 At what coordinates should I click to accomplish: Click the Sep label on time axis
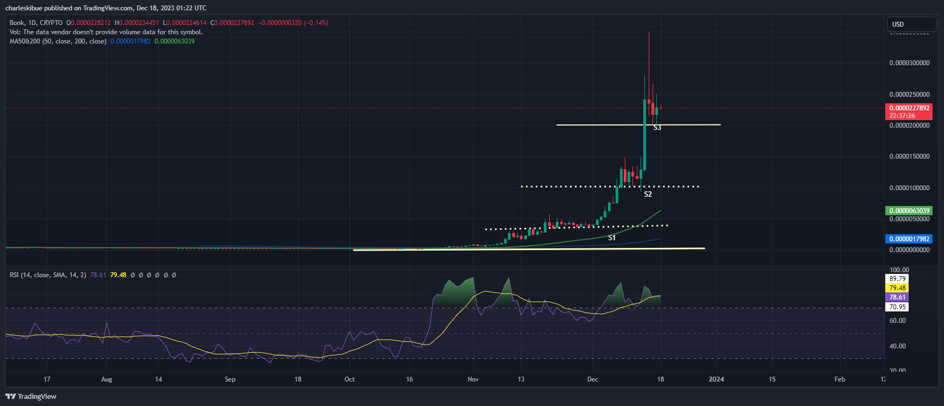coord(230,379)
